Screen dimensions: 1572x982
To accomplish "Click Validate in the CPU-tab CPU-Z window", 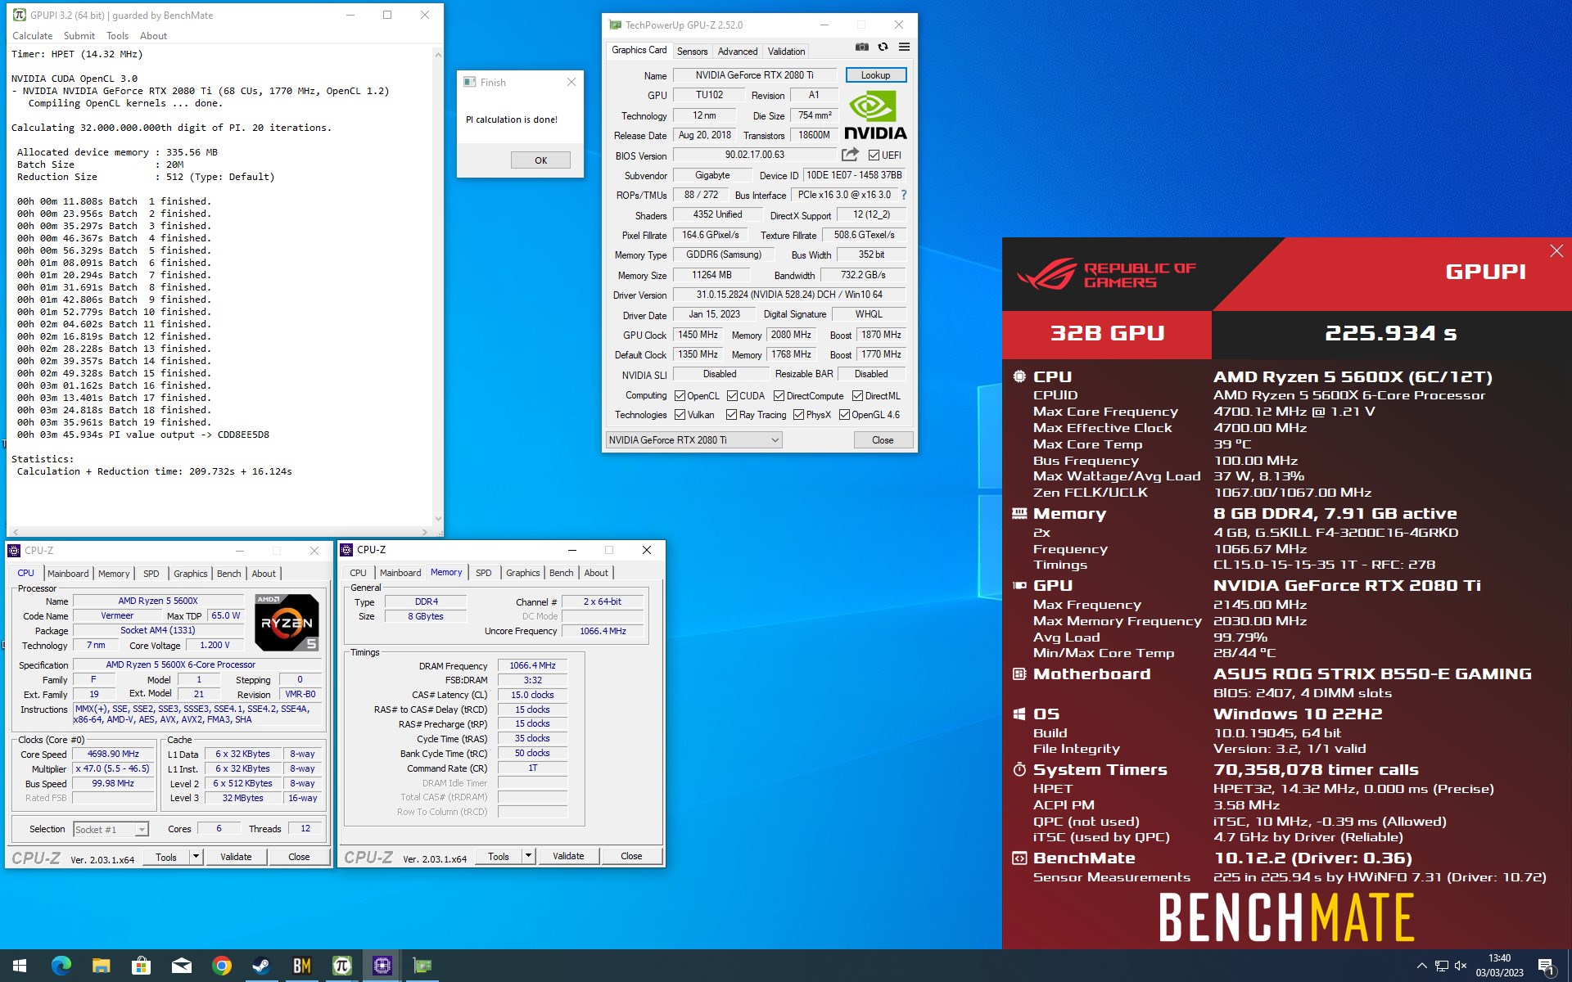I will (x=236, y=857).
